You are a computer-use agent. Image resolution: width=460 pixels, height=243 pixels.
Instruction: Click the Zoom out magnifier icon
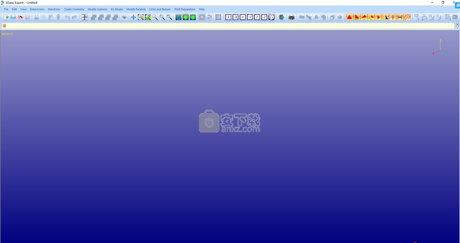[x=169, y=17]
